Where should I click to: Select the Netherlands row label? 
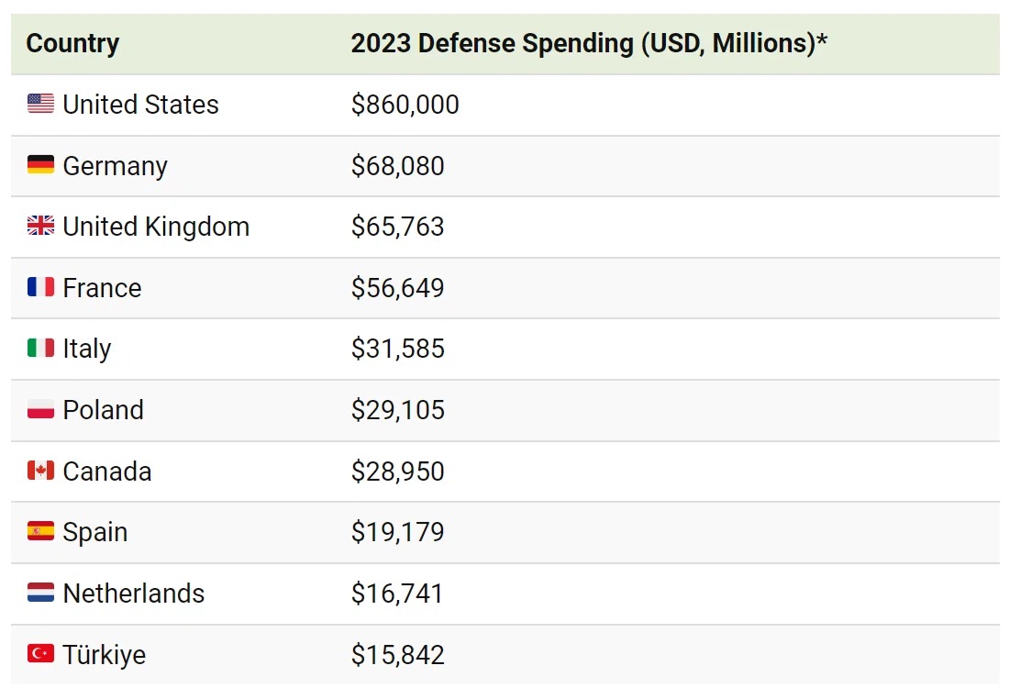pyautogui.click(x=133, y=594)
